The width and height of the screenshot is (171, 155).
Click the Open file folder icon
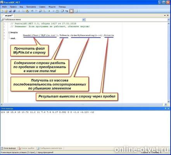pyautogui.click(x=6, y=11)
